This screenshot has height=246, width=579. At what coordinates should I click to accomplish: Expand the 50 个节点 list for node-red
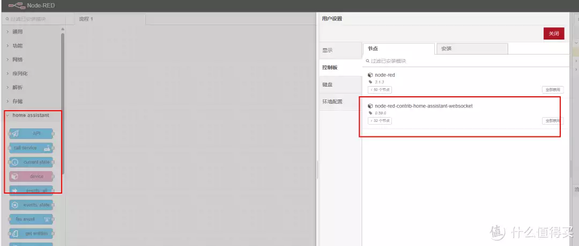point(380,89)
